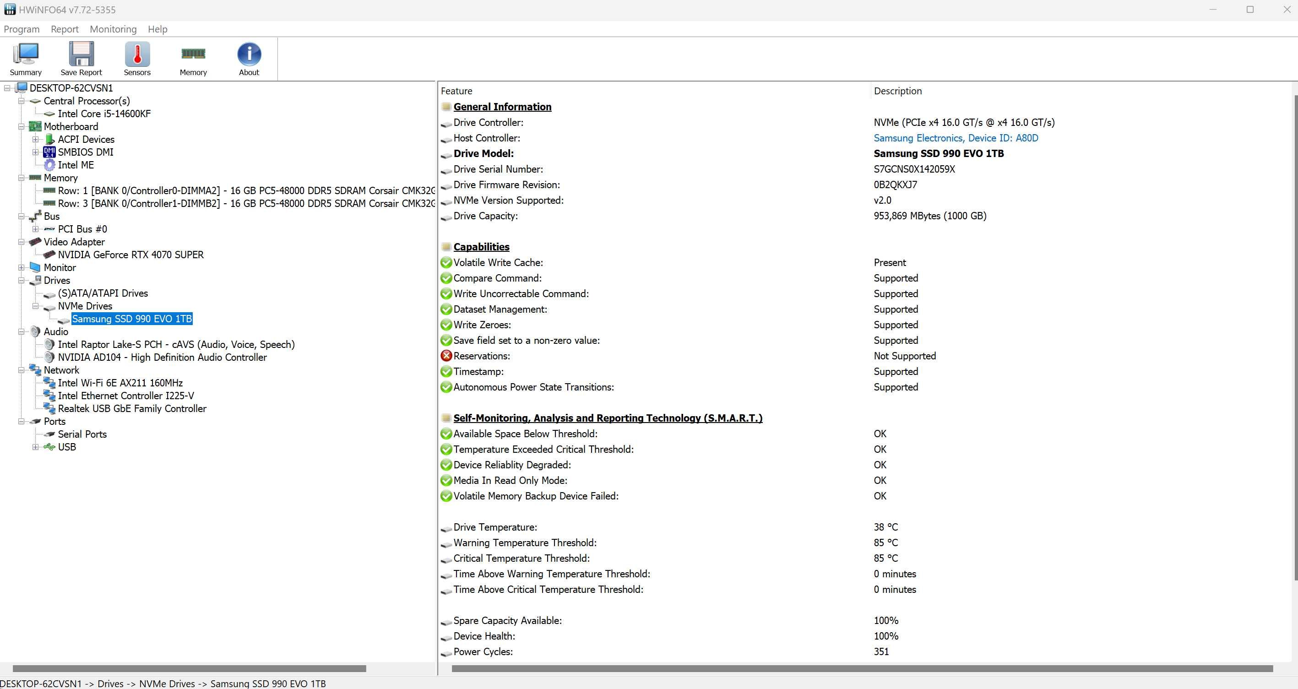Expand the ACPI Devices node
The height and width of the screenshot is (689, 1298).
pos(35,139)
